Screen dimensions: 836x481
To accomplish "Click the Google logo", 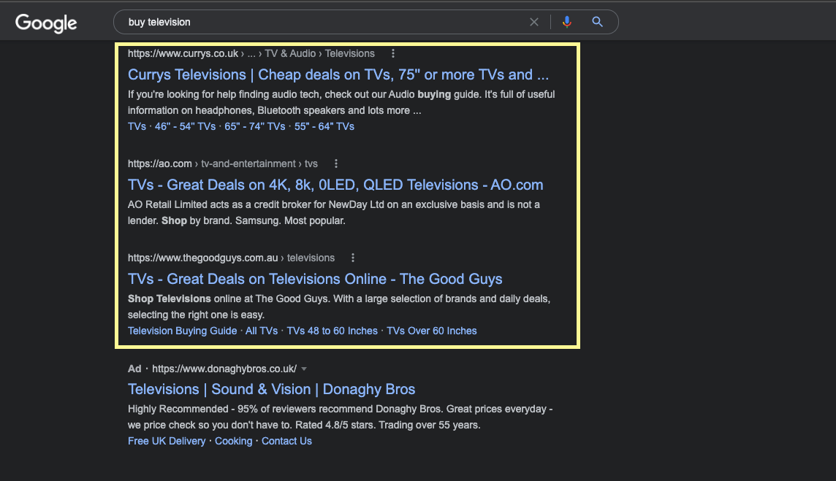I will point(46,23).
